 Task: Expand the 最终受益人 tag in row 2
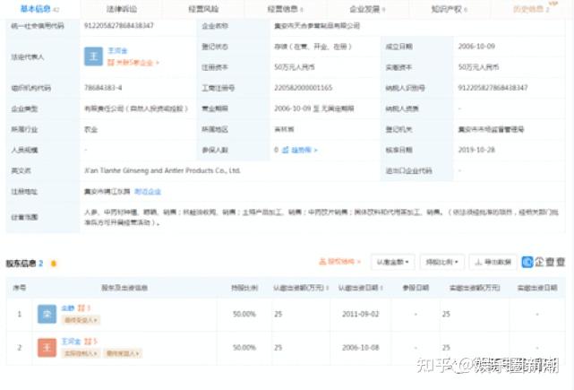pyautogui.click(x=123, y=353)
